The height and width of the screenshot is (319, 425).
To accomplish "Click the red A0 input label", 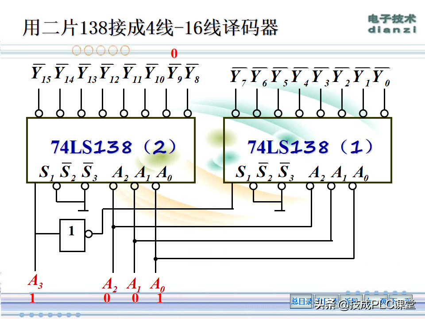I will coord(158,285).
